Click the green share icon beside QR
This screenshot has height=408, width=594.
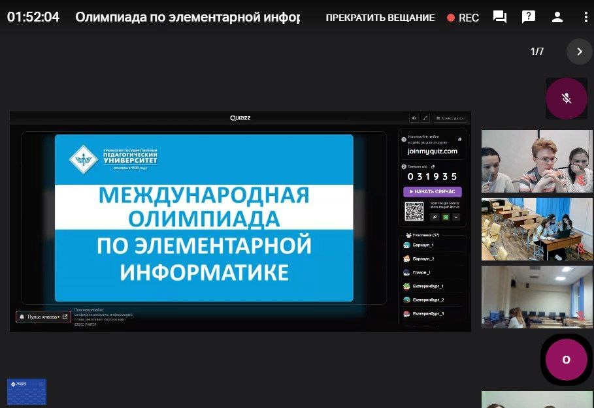point(446,217)
